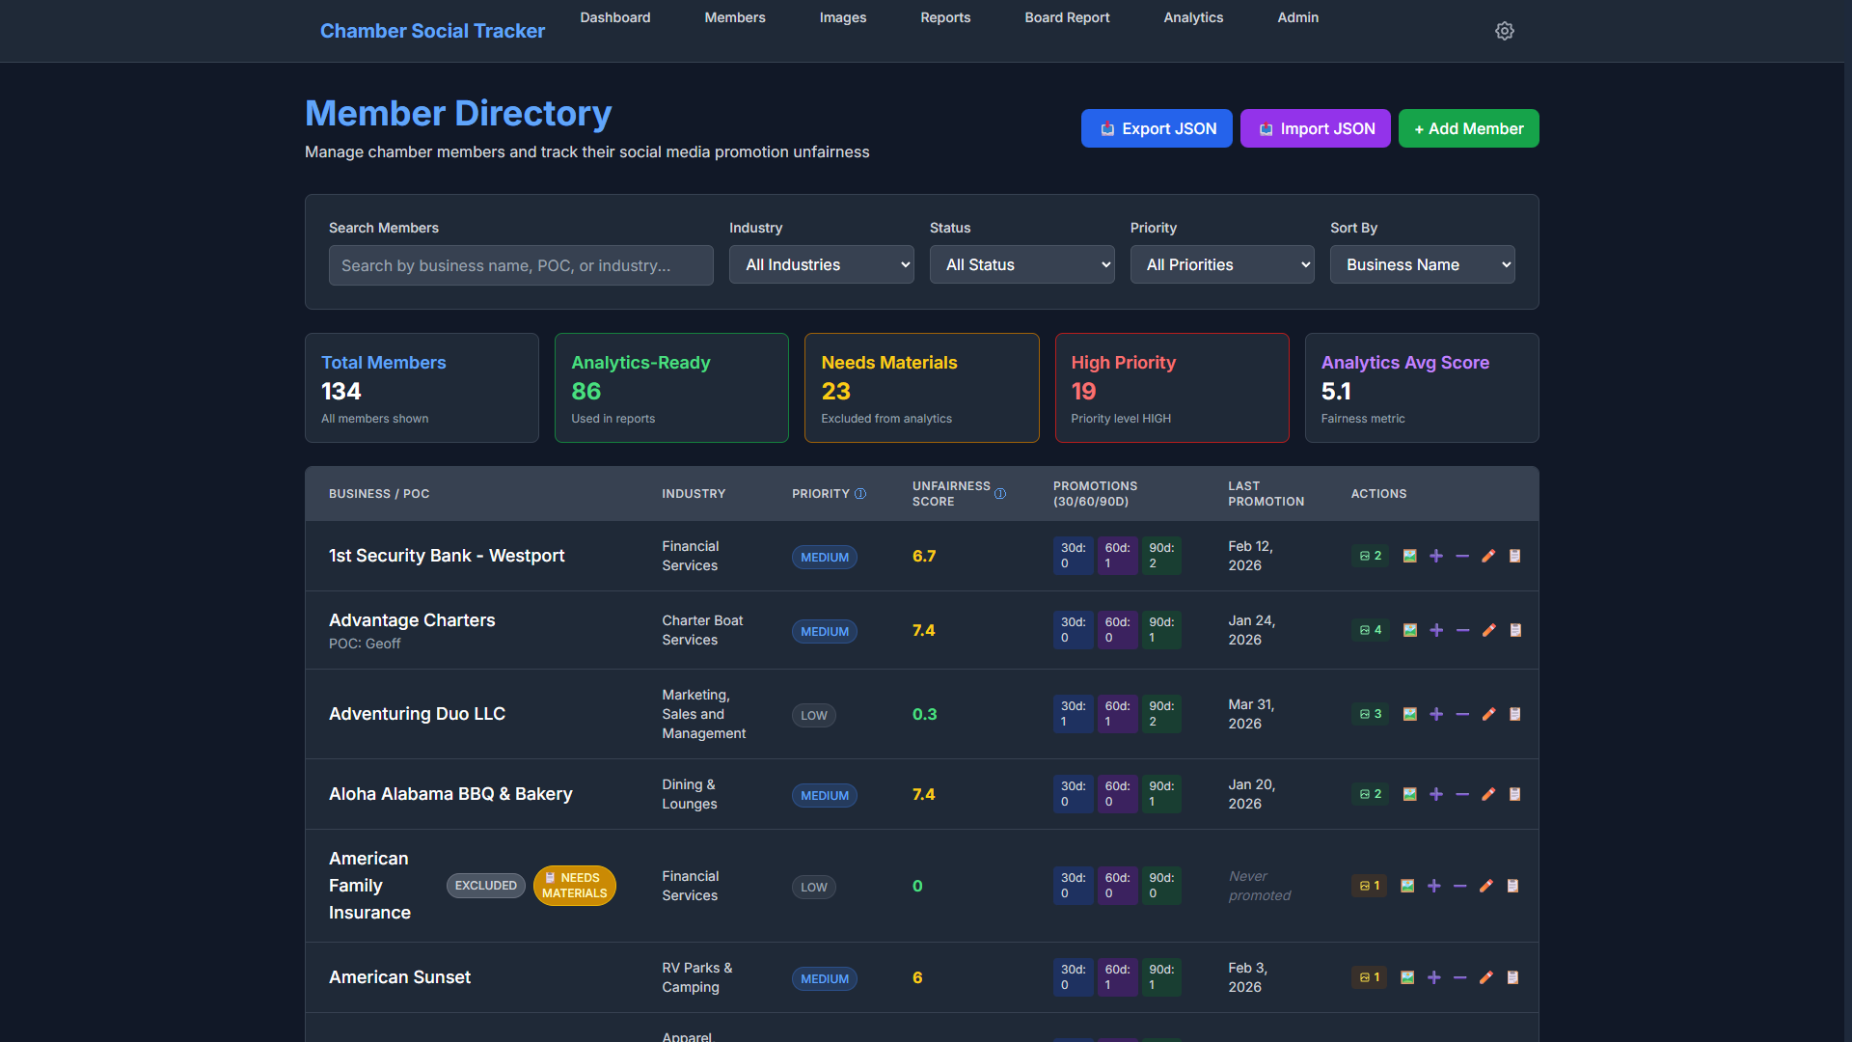This screenshot has width=1852, height=1042.
Task: Open image count badge for American Family Insurance
Action: point(1369,886)
